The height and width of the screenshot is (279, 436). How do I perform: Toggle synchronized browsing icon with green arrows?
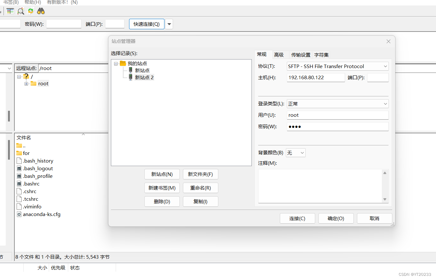[x=31, y=11]
